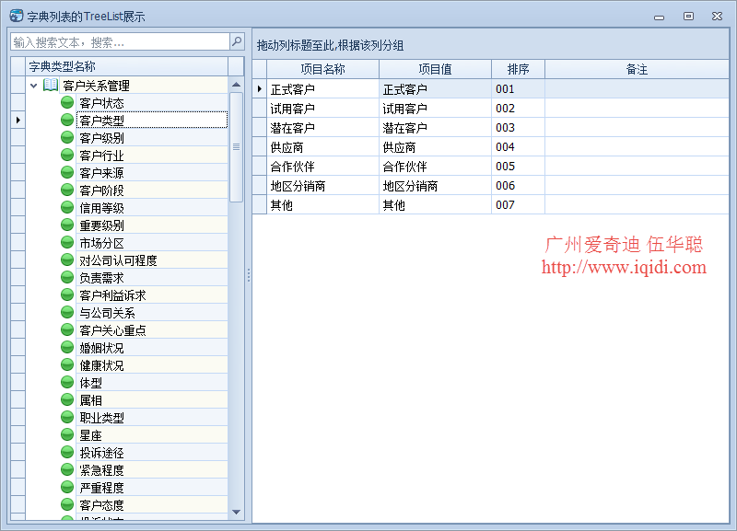Click the green icon next to 职业类型

(67, 417)
